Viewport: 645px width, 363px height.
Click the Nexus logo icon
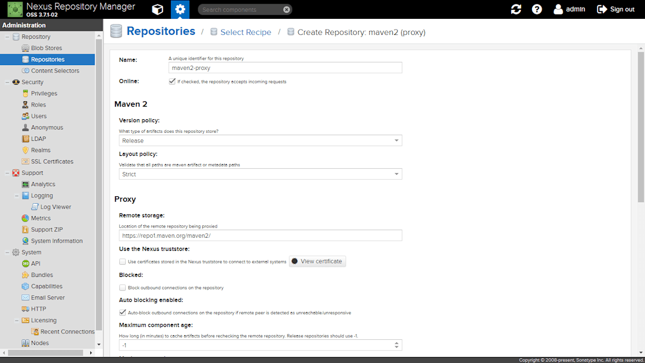15,9
